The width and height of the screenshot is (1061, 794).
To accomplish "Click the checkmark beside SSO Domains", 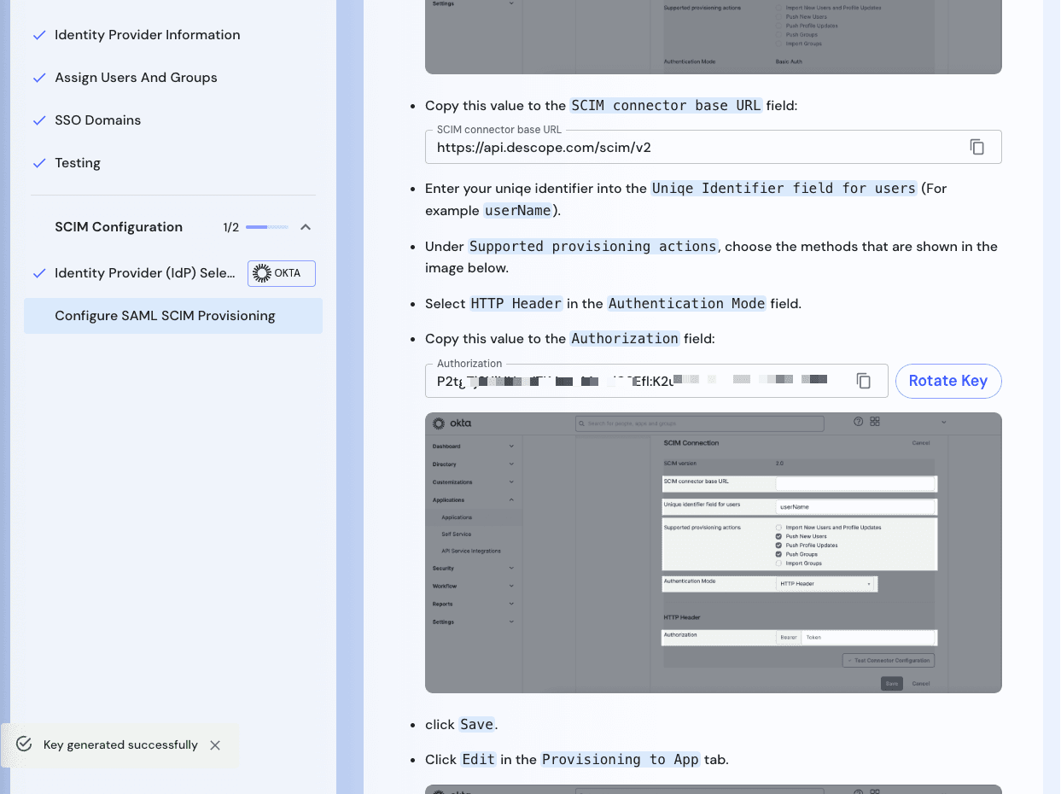I will (38, 120).
